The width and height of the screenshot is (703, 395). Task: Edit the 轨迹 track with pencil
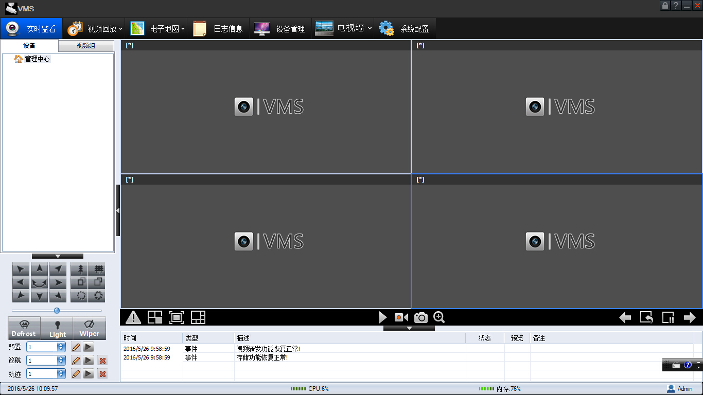76,374
